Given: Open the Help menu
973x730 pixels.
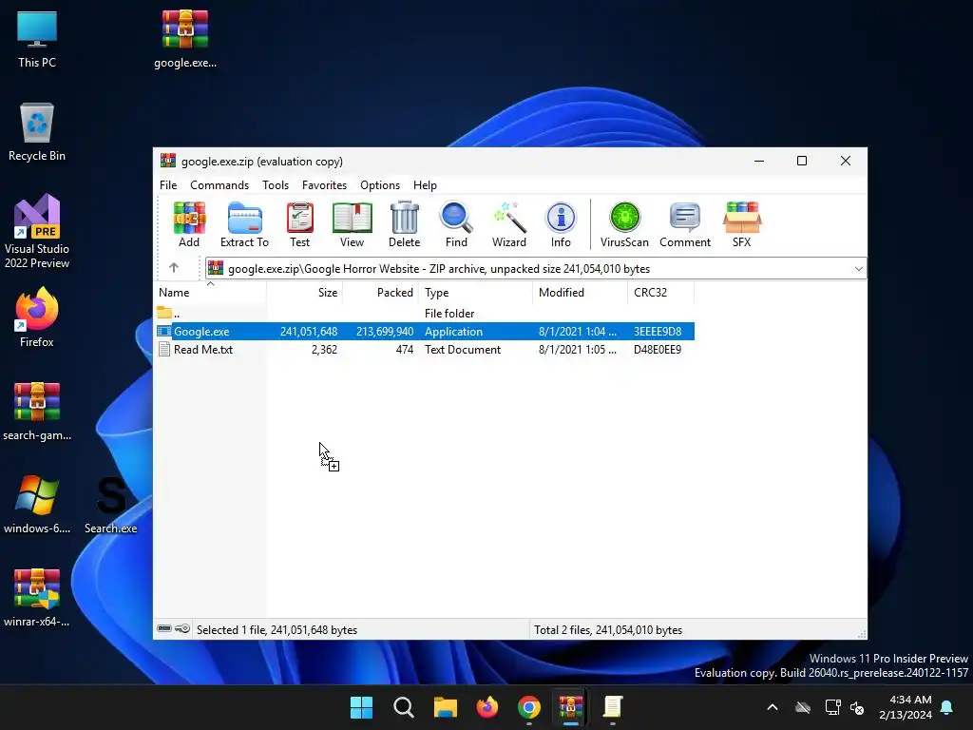Looking at the screenshot, I should pos(425,185).
